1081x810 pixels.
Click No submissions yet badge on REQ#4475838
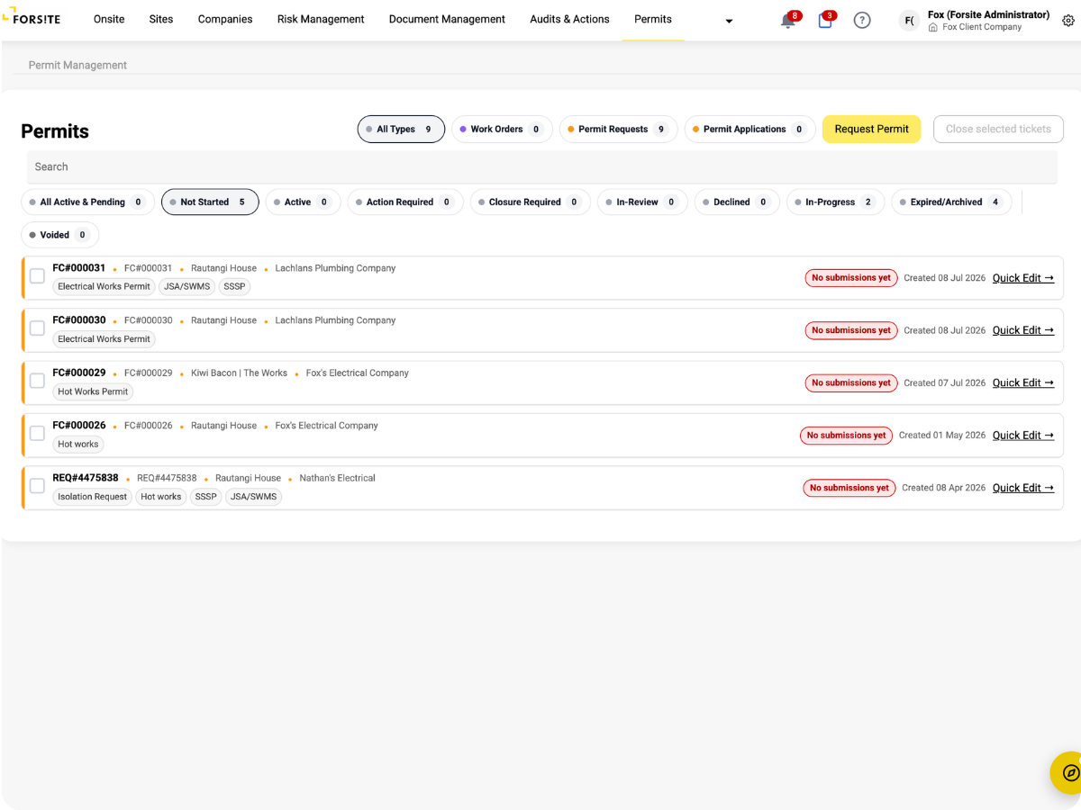pos(849,488)
